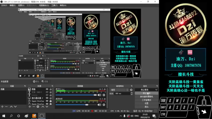Open transition properties gear next to 渐变
The image size is (212, 119).
click(x=131, y=90)
